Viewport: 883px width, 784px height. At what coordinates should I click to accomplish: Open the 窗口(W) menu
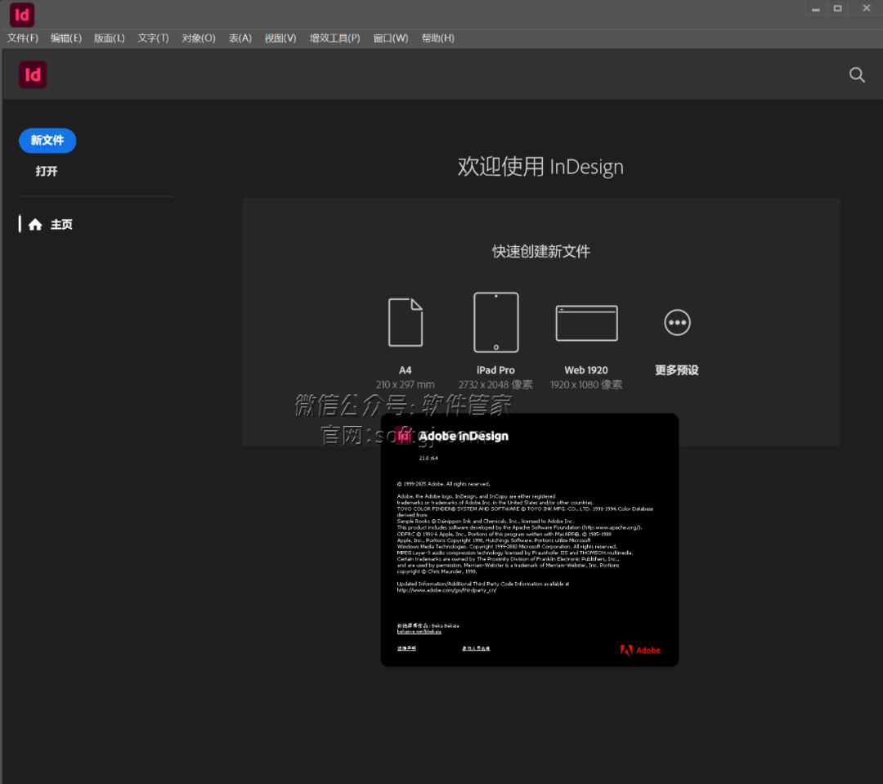pos(390,38)
